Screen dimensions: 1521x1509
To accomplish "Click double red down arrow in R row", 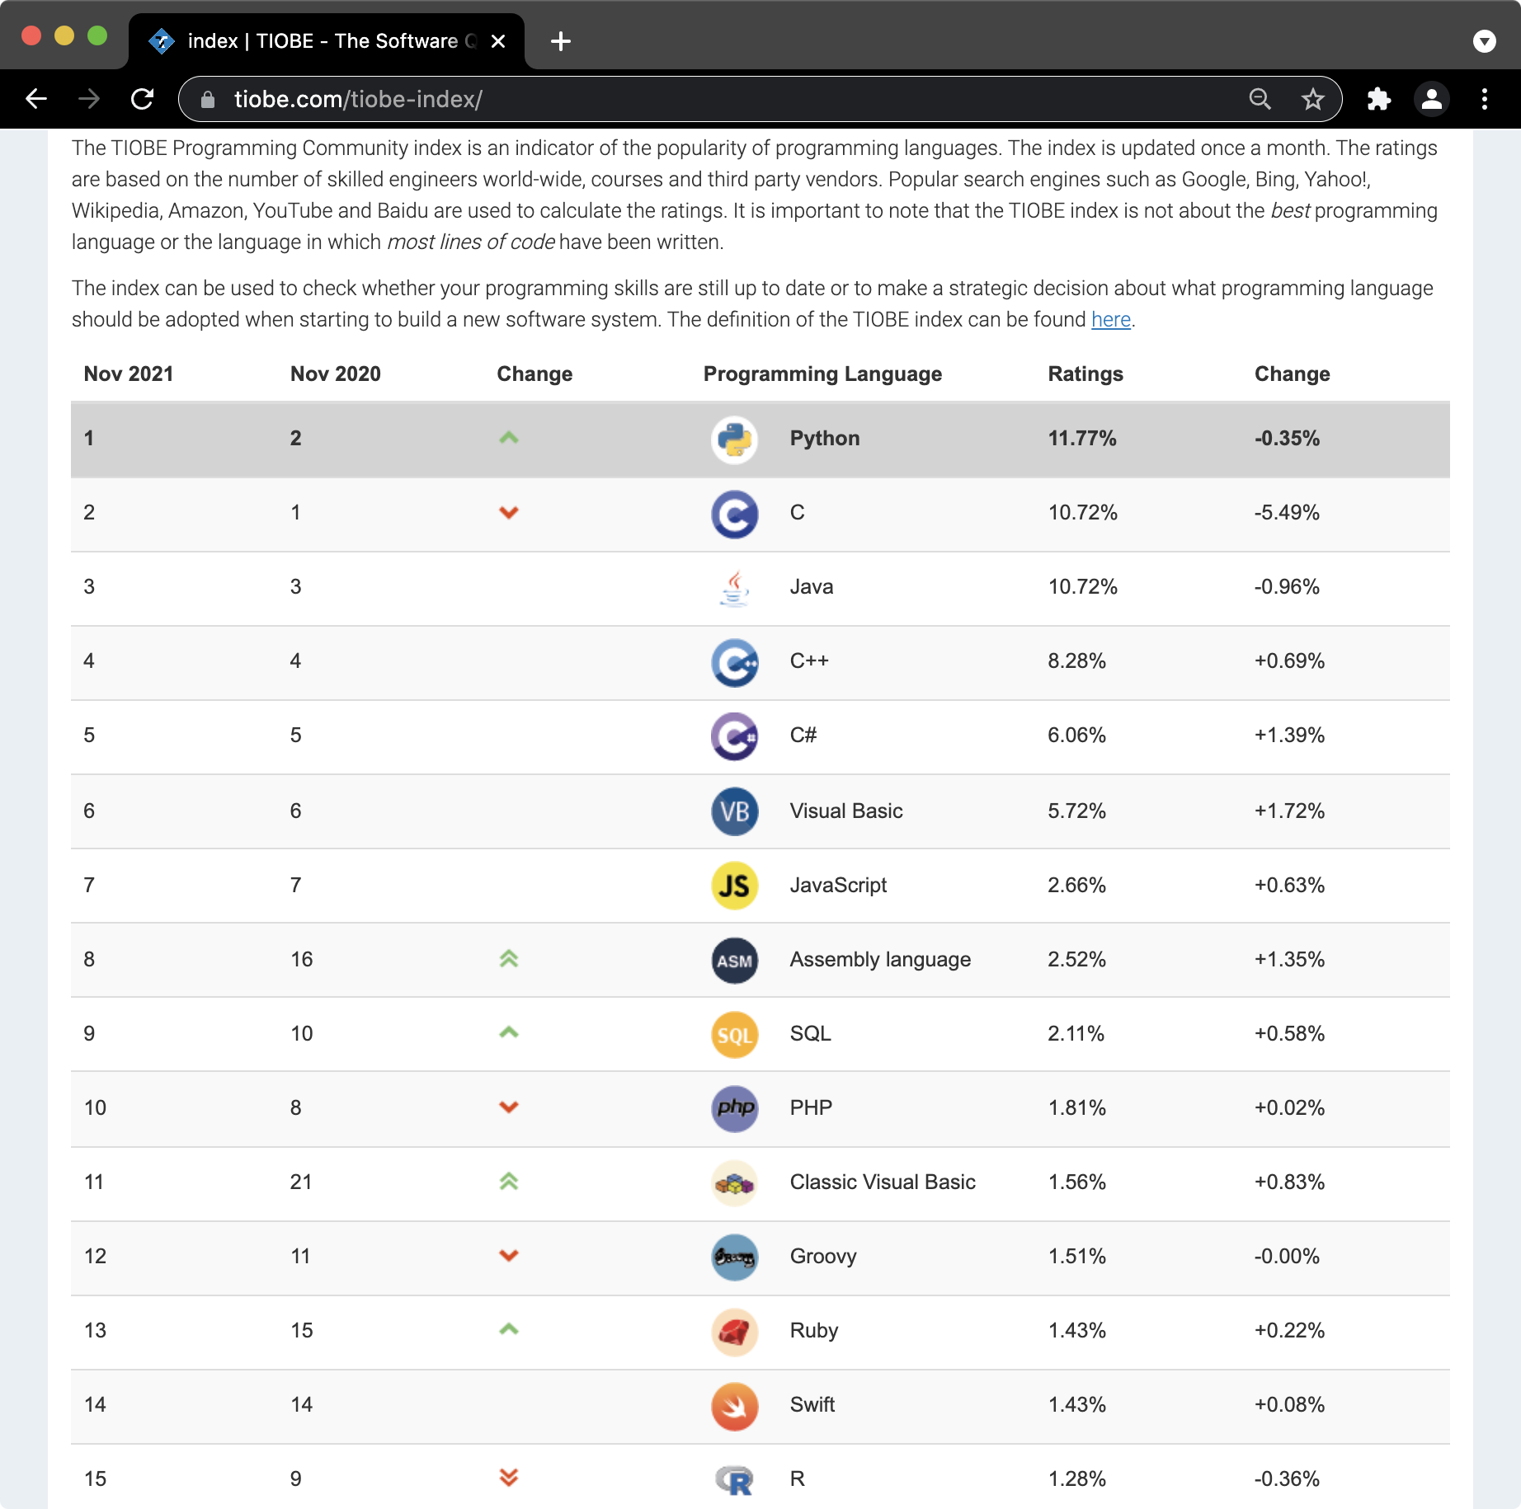I will click(x=509, y=1477).
